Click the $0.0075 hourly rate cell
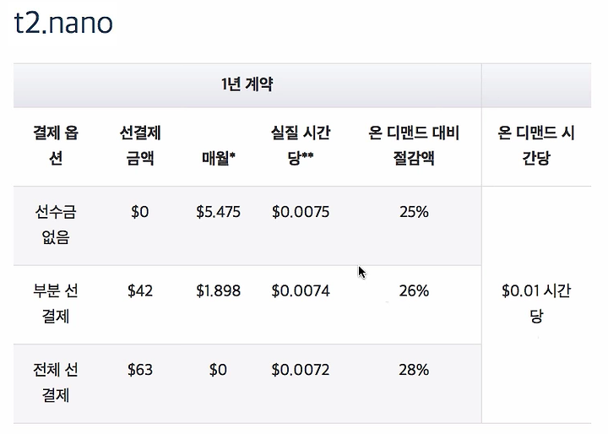This screenshot has height=434, width=608. coord(301,212)
